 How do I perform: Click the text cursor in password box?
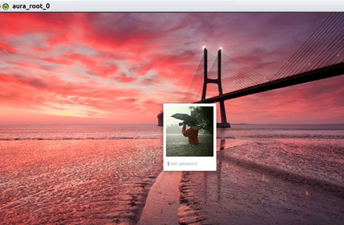[168, 164]
